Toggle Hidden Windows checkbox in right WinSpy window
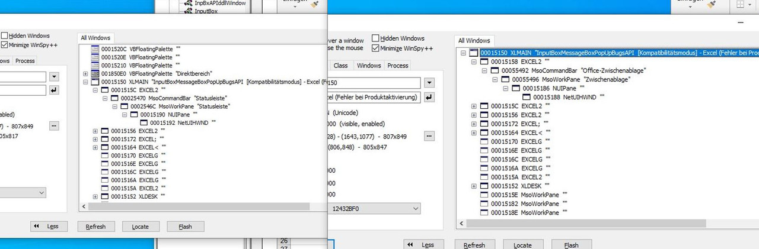 click(375, 38)
